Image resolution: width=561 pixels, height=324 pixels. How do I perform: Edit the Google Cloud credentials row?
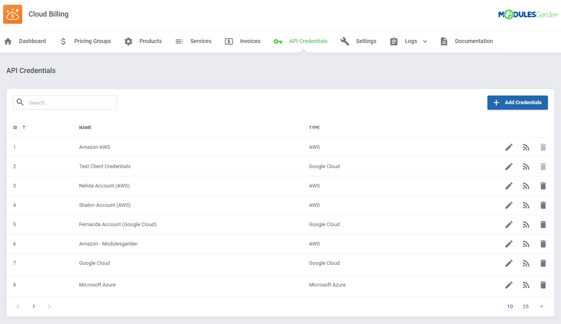[x=509, y=263]
